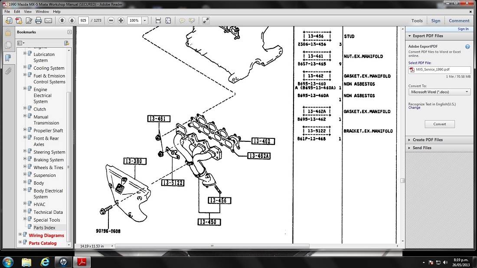This screenshot has width=477, height=268.
Task: Open the Help menu
Action: (56, 12)
